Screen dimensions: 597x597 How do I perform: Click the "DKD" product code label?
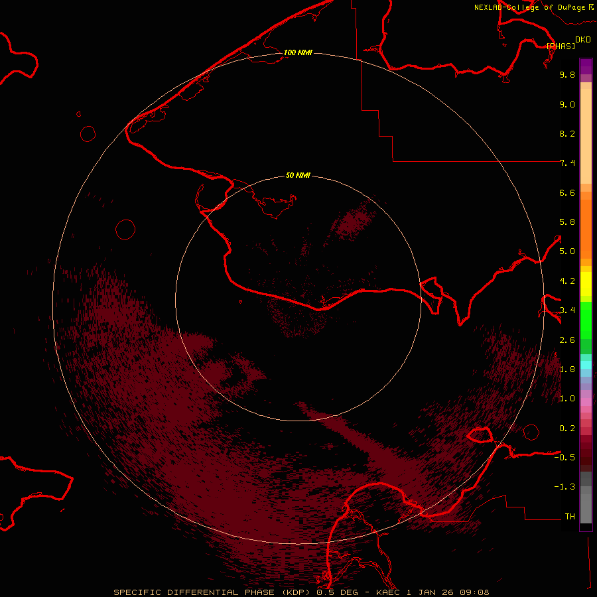[x=583, y=40]
